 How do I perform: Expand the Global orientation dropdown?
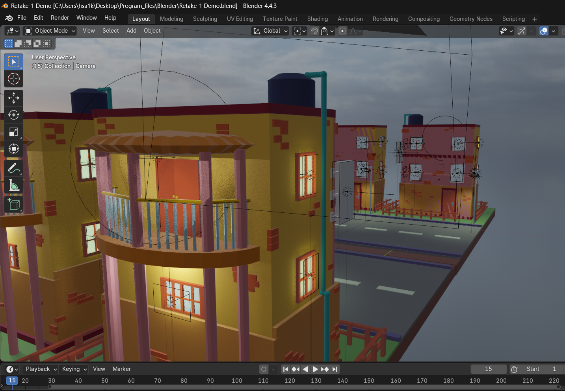271,31
